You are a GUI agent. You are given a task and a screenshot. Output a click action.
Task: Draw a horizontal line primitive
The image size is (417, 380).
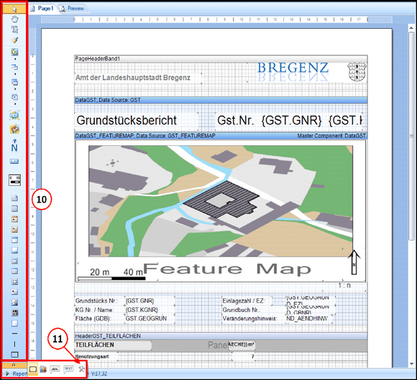[14, 333]
